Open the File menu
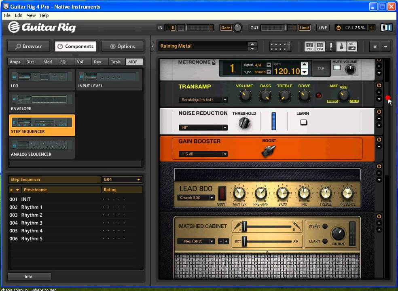 [x=7, y=15]
